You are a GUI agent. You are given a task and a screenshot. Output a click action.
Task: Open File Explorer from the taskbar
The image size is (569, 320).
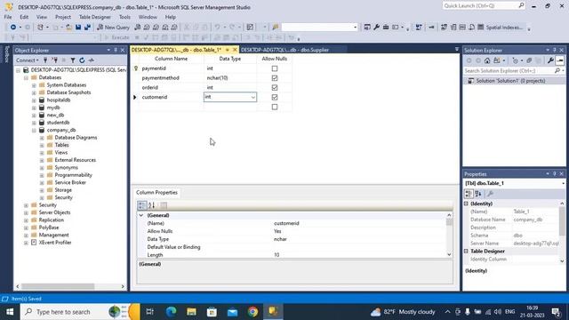click(191, 312)
